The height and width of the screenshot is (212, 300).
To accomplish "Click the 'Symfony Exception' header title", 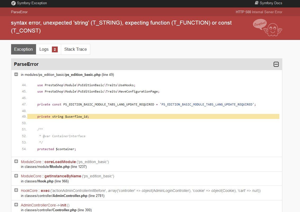I will tap(32, 3).
